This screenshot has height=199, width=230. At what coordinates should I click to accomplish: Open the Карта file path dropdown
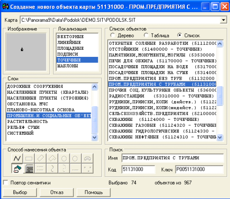click(223, 20)
